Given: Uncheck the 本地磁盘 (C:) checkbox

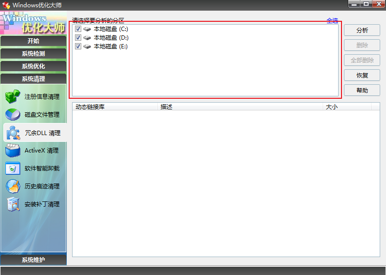Looking at the screenshot, I should (x=78, y=29).
